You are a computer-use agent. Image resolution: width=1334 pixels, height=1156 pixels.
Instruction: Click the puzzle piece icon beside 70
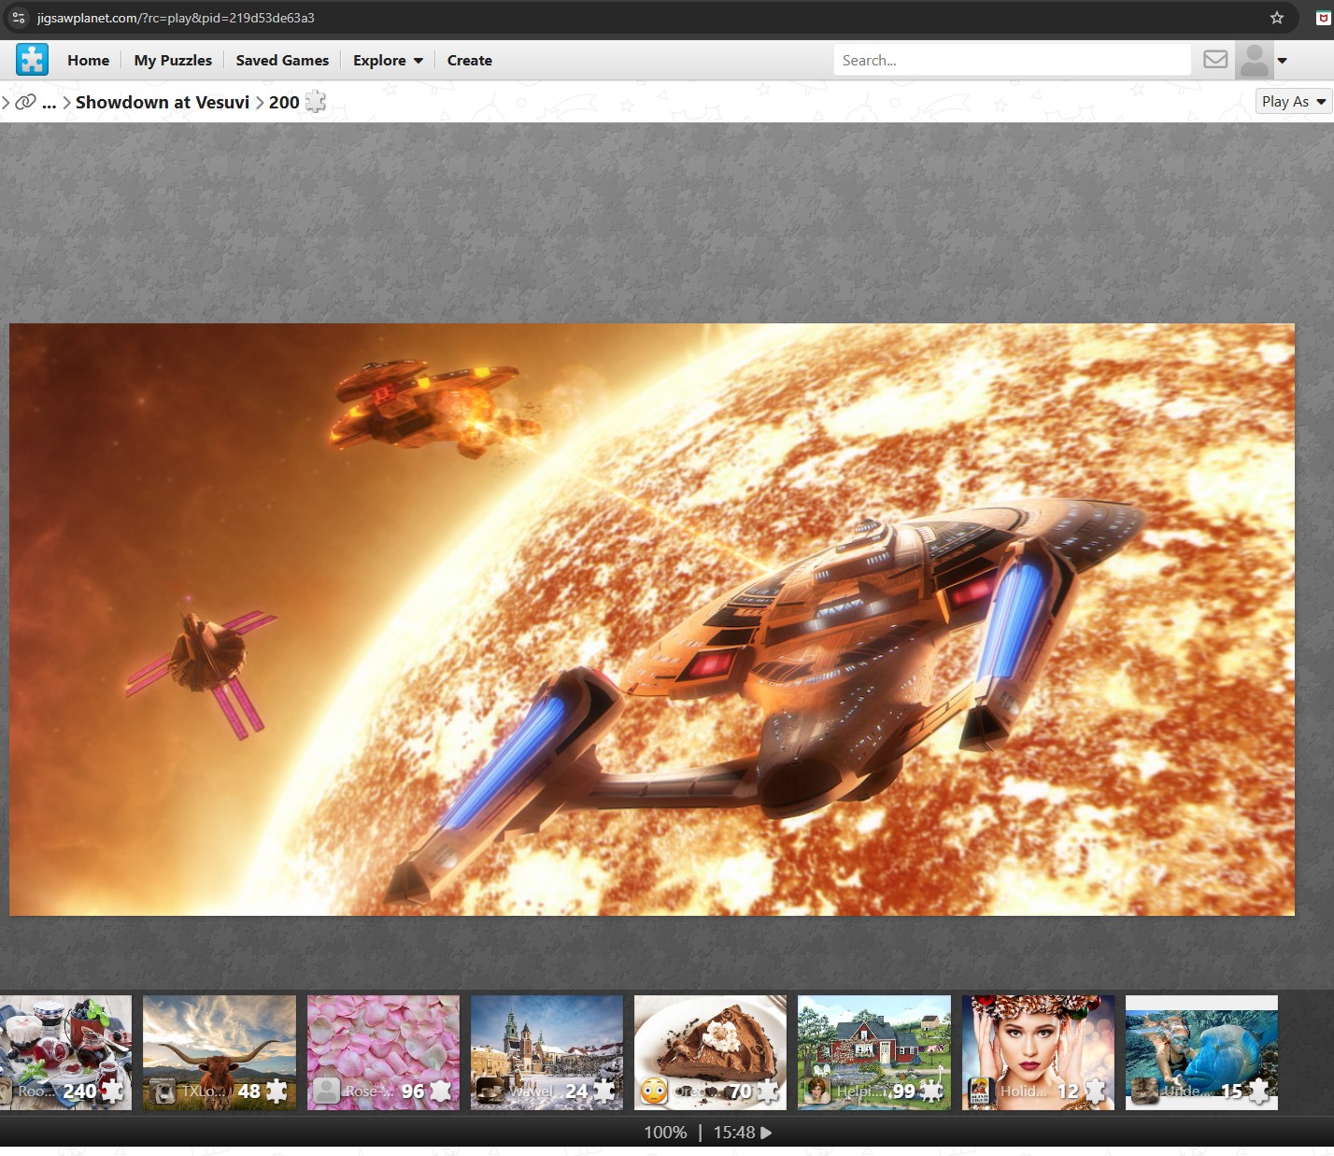[x=767, y=1092]
